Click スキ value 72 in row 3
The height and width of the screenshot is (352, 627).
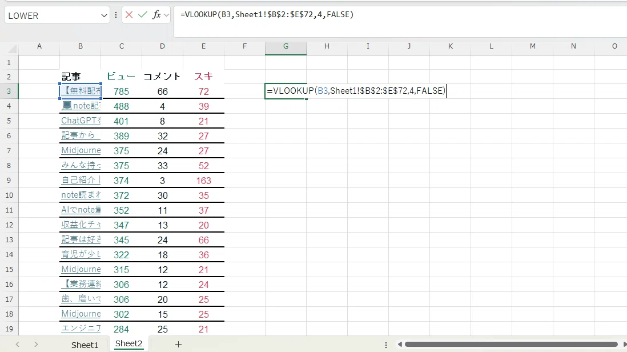click(x=203, y=91)
